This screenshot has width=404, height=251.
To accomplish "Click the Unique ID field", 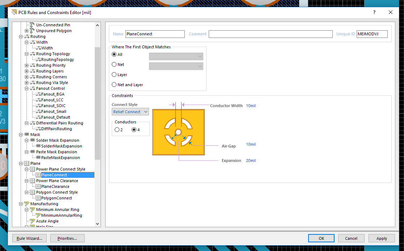I will tap(372, 34).
